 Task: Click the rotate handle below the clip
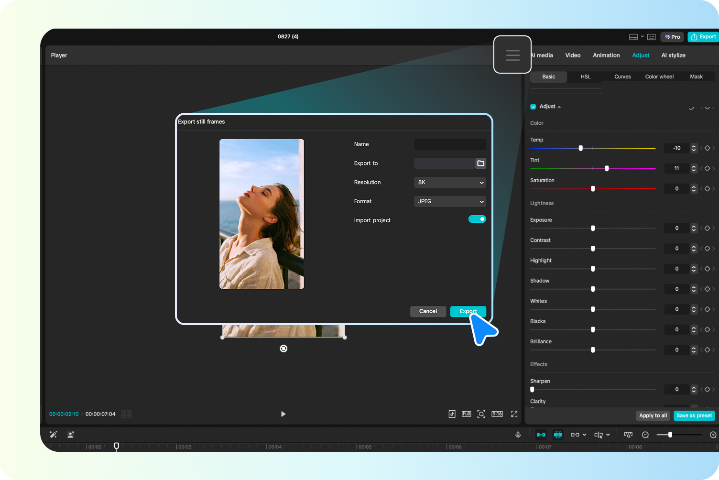tap(283, 349)
